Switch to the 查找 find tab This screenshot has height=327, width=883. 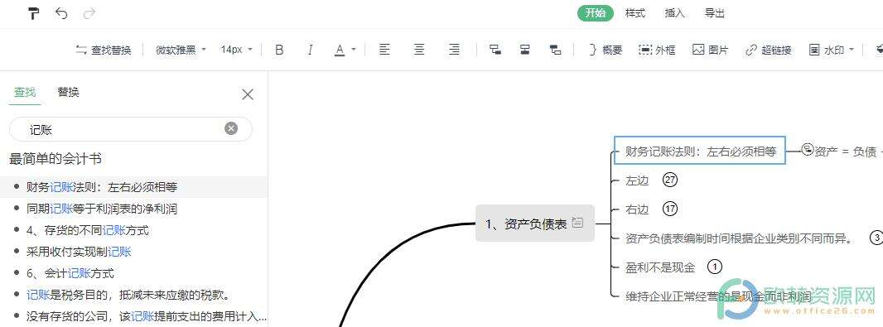pyautogui.click(x=25, y=92)
